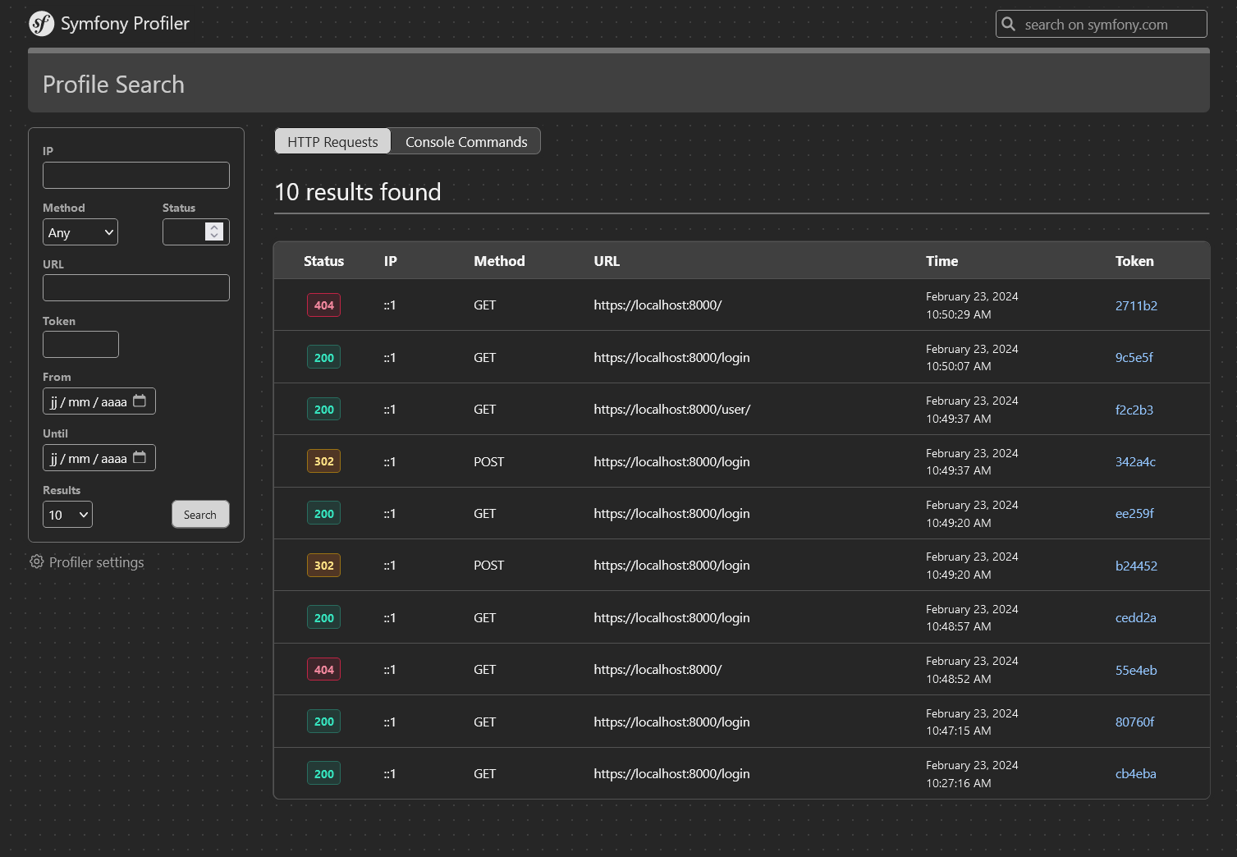Click inside the IP input field

(135, 175)
